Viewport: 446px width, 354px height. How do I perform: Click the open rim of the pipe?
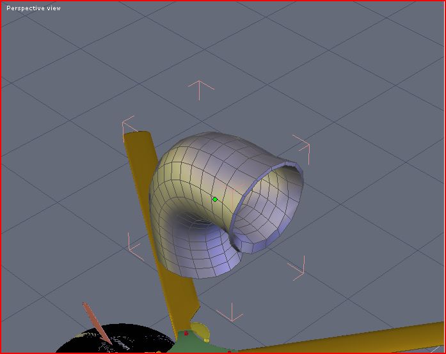click(267, 209)
